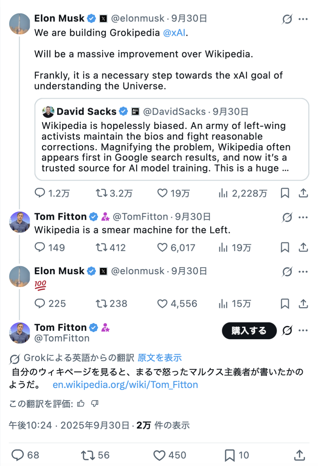The height and width of the screenshot is (466, 318).
Task: Open the @xAI mention link
Action: pyautogui.click(x=174, y=33)
